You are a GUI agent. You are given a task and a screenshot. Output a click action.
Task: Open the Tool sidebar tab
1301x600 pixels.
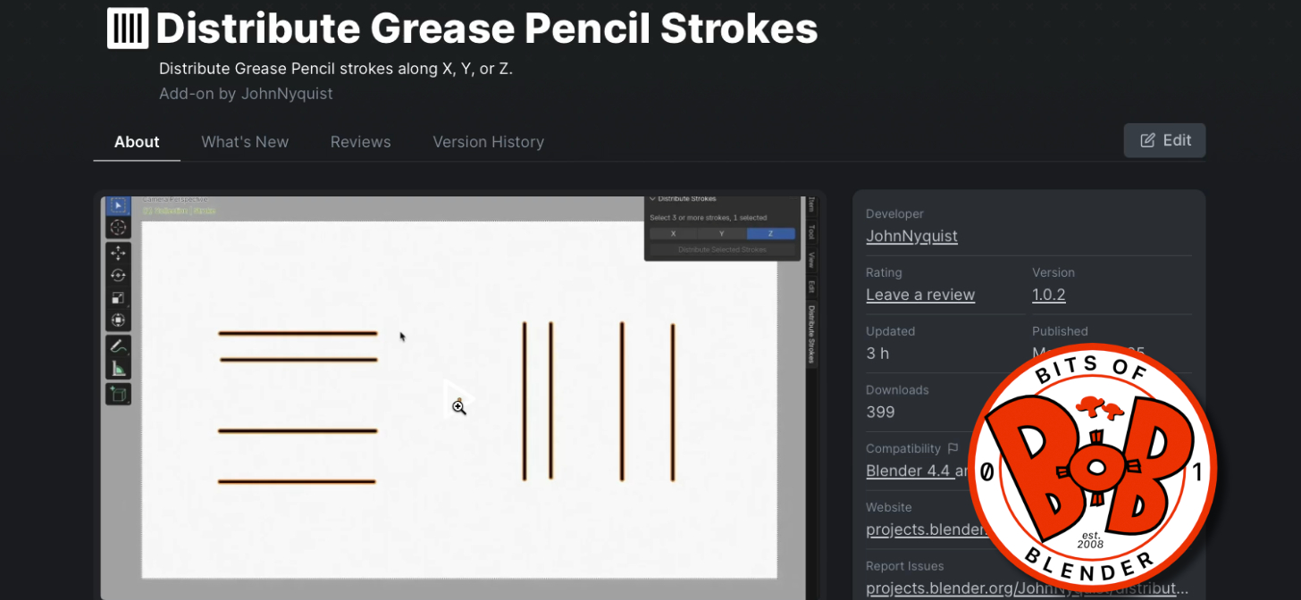point(811,232)
